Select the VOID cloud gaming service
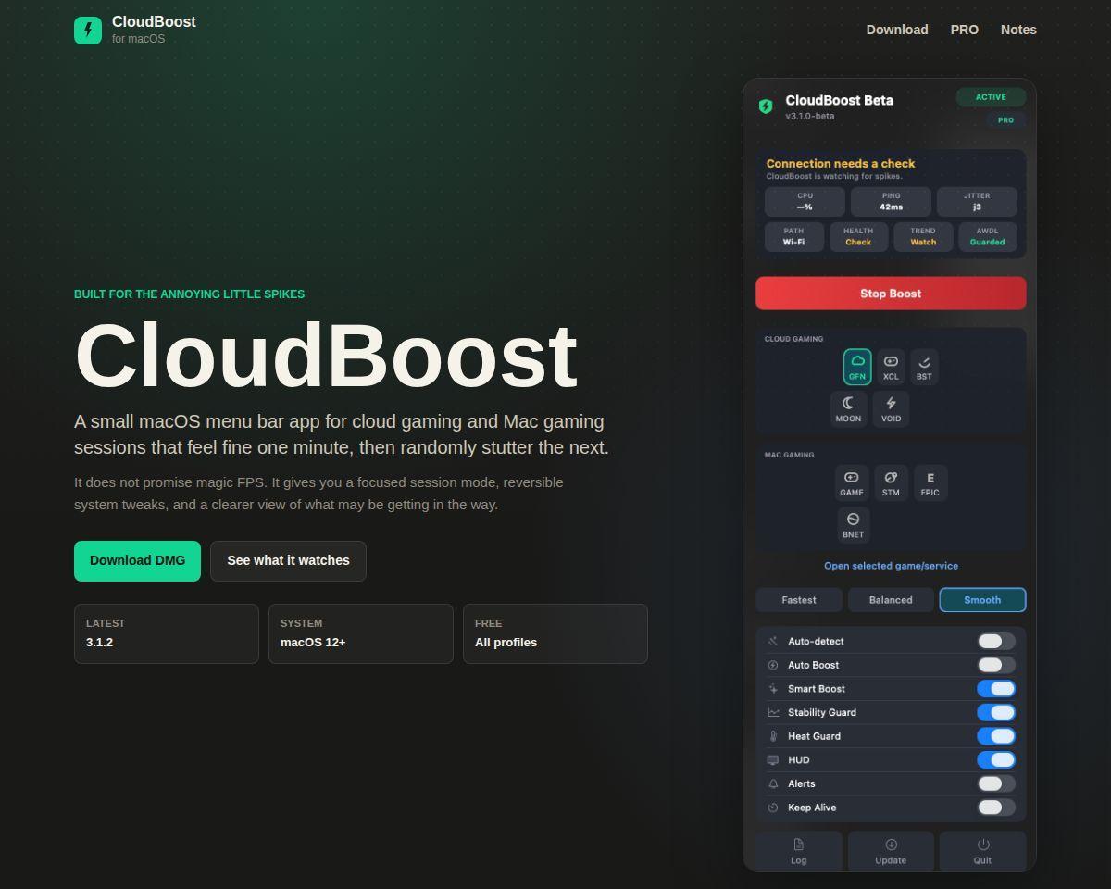This screenshot has width=1111, height=889. [891, 408]
